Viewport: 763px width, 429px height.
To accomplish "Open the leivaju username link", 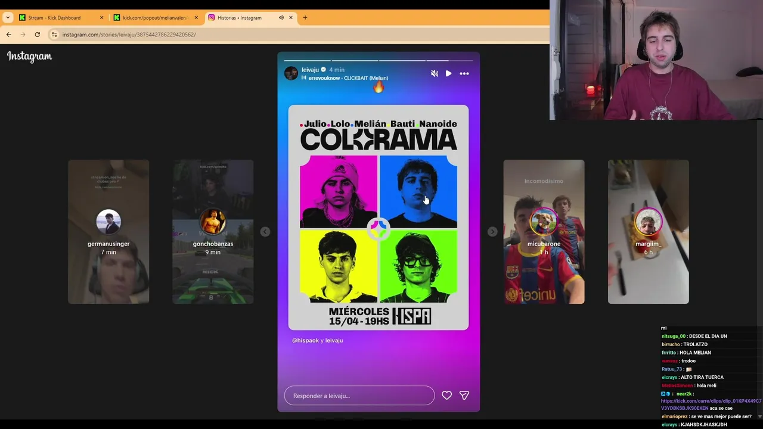I will (x=310, y=70).
